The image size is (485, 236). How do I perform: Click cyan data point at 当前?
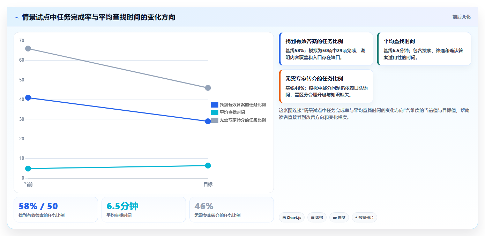28,168
